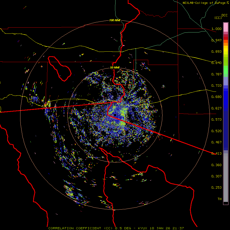The width and height of the screenshot is (230, 230).
Task: Click the bright green band in the color bar
Action: pos(226,70)
